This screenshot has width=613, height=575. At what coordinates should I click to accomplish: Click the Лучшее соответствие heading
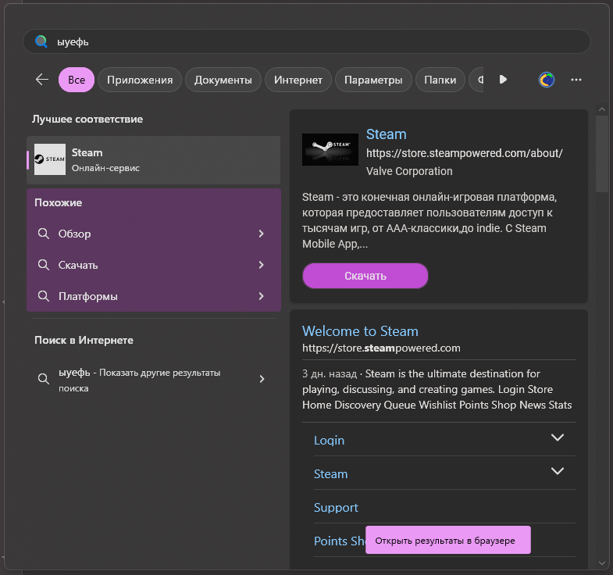click(87, 119)
